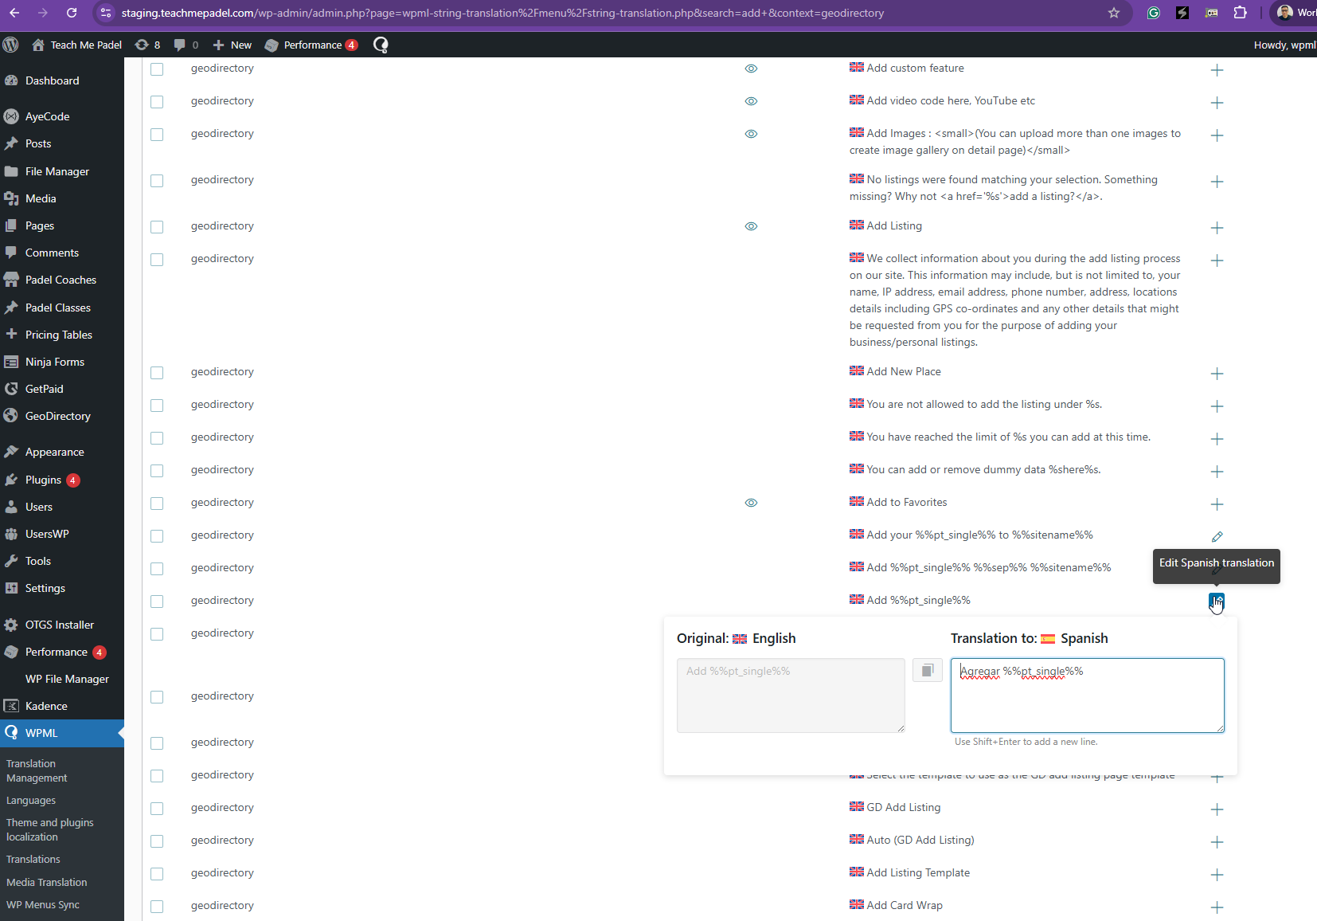Image resolution: width=1317 pixels, height=921 pixels.
Task: Click the updates icon showing 8
Action: (148, 45)
